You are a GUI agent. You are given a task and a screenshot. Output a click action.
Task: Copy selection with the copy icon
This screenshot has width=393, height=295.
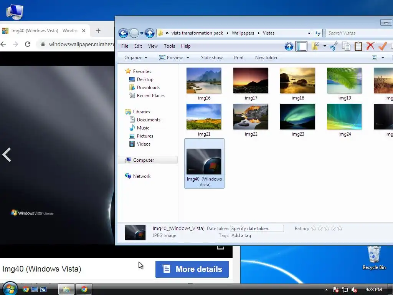point(346,46)
